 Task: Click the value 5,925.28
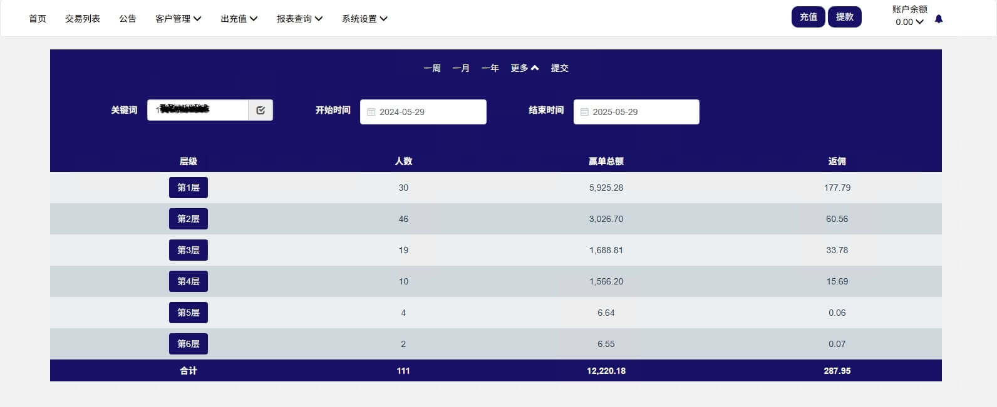[606, 188]
